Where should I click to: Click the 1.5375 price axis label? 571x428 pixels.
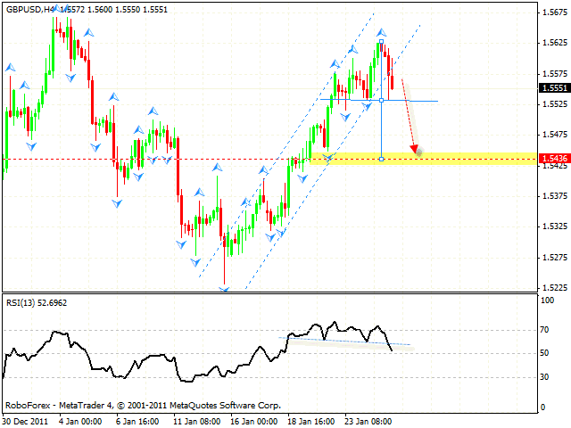pyautogui.click(x=555, y=196)
